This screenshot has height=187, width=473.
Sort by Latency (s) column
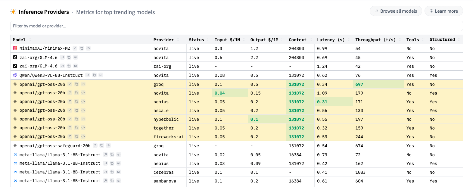[349, 40]
